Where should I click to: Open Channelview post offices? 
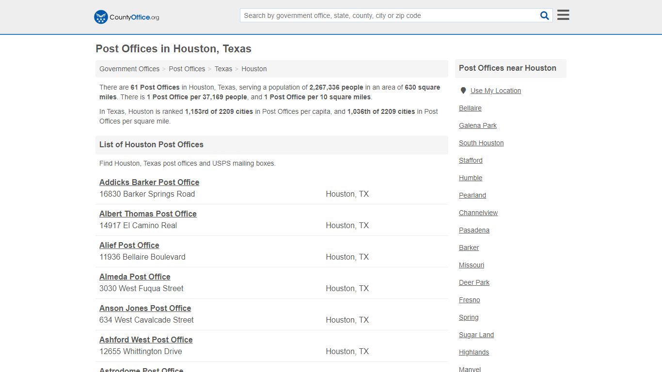(478, 213)
